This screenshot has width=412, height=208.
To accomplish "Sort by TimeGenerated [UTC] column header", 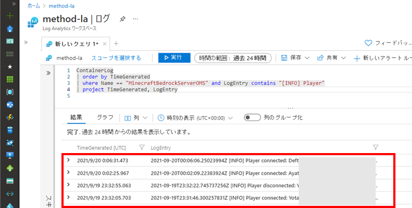I will pyautogui.click(x=102, y=148).
